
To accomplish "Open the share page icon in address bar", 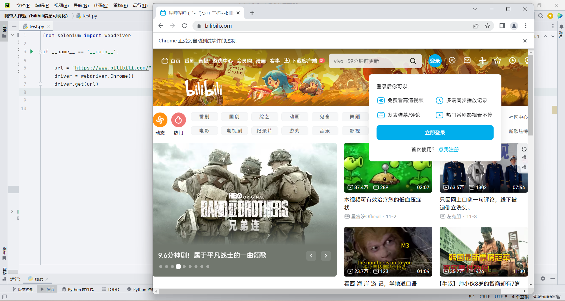I will [x=476, y=26].
